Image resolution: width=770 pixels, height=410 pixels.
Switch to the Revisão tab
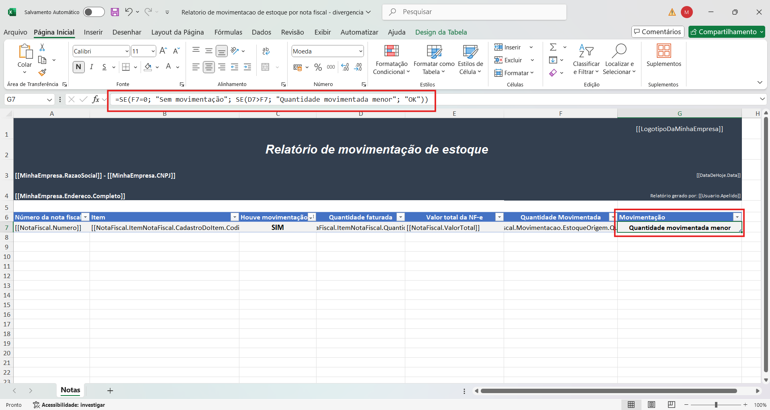pyautogui.click(x=292, y=32)
